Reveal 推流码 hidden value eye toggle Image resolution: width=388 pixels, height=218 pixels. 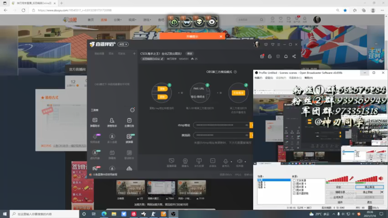pos(247,135)
